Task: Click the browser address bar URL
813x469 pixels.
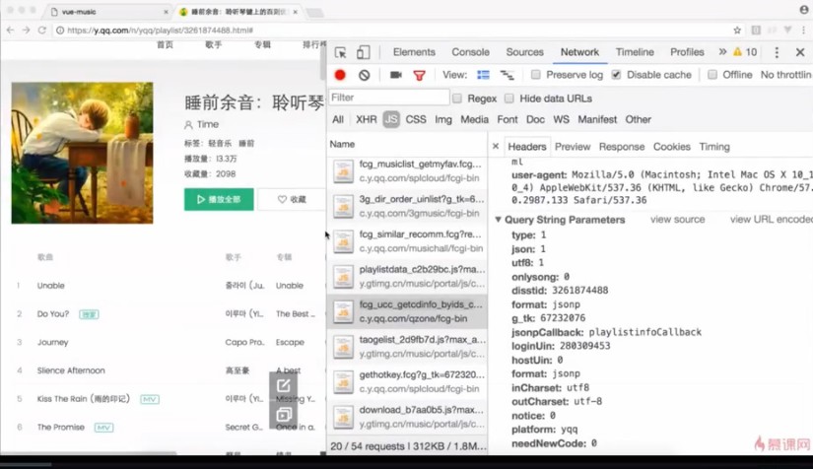Action: (x=161, y=31)
